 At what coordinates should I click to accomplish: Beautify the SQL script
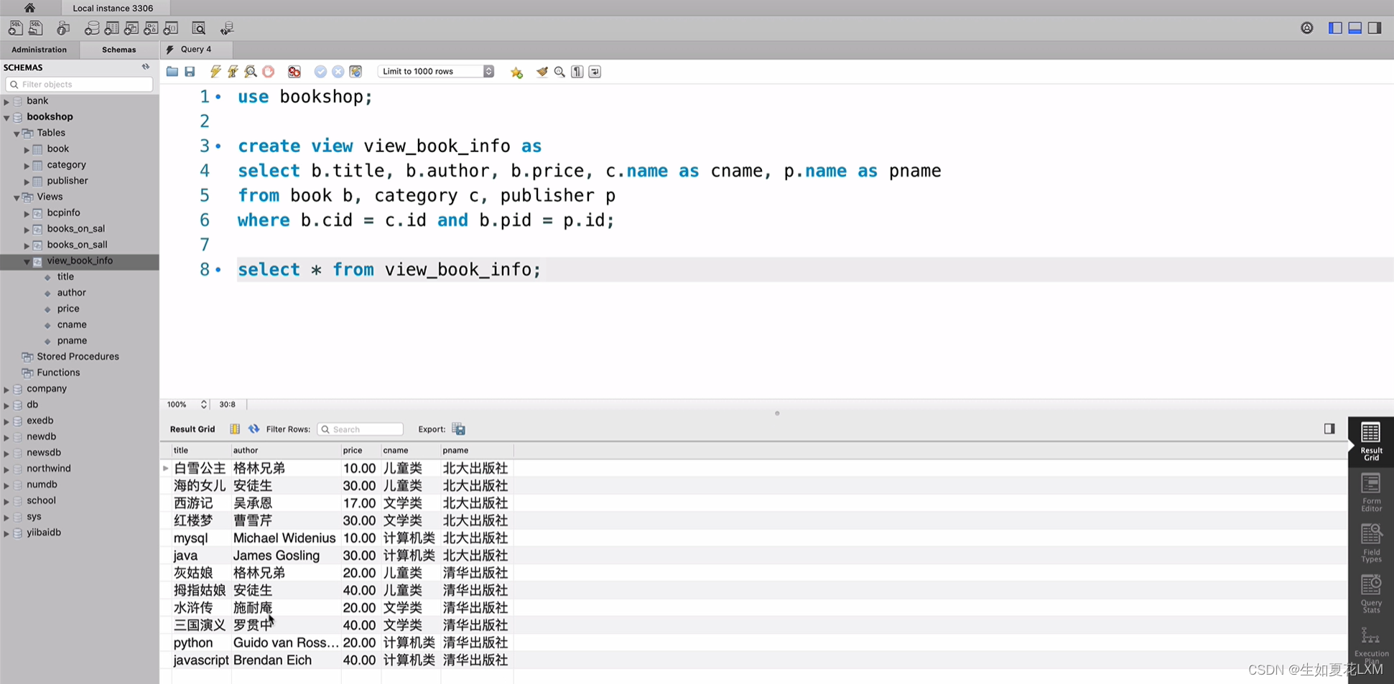(542, 72)
